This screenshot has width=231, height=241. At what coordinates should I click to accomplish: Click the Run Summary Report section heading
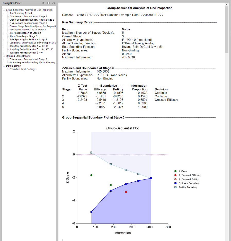coord(78,22)
